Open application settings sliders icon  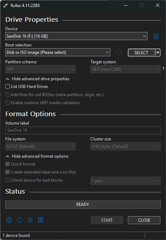coord(30,220)
